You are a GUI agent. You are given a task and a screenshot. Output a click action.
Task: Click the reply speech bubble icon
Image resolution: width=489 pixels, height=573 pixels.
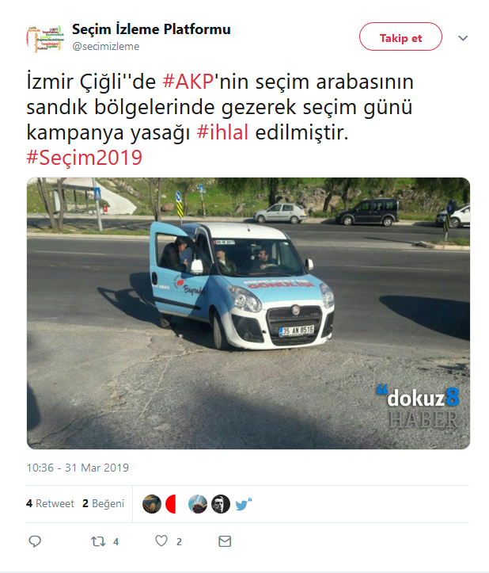[x=35, y=541]
